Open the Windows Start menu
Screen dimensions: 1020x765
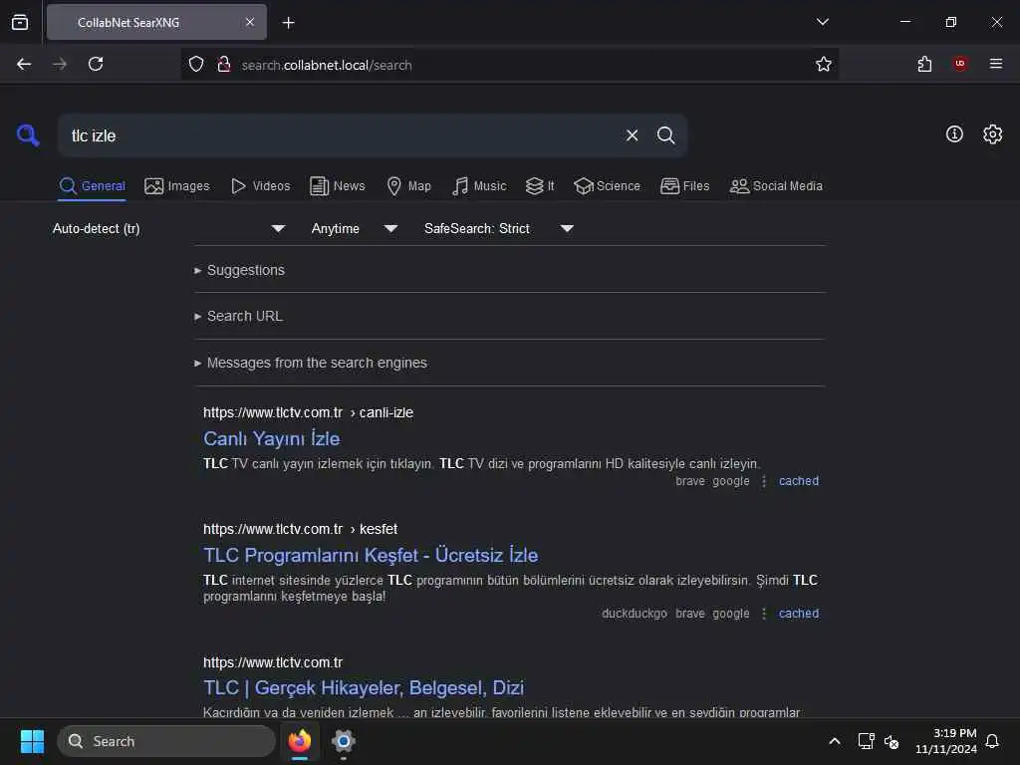32,741
